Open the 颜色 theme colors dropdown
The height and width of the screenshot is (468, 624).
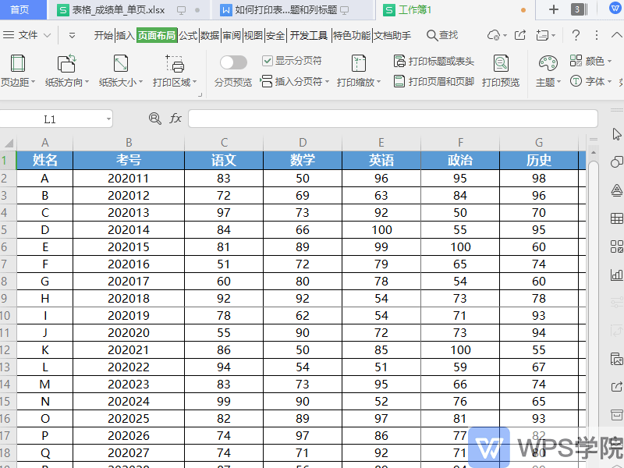[x=590, y=61]
